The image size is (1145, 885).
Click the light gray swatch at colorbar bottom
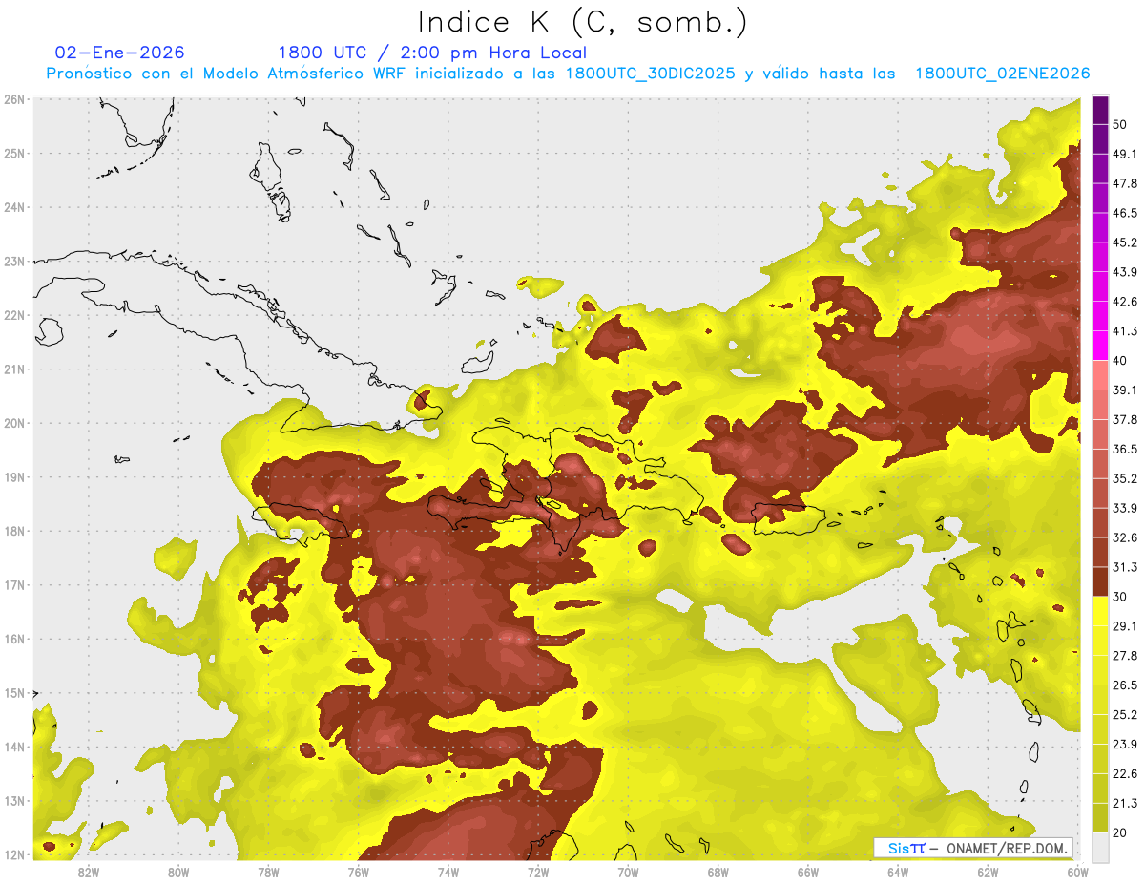[x=1100, y=847]
